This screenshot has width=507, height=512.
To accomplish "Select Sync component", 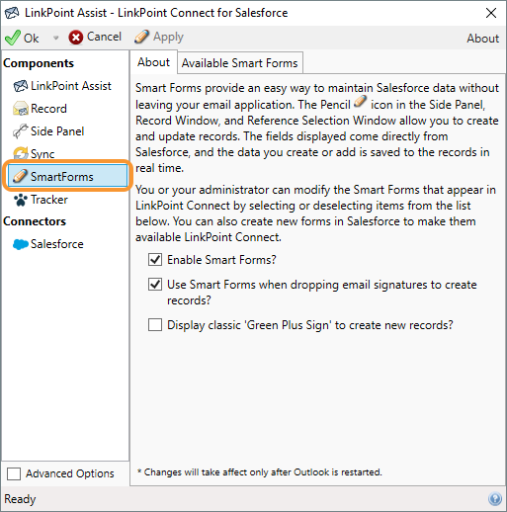I will tap(42, 154).
